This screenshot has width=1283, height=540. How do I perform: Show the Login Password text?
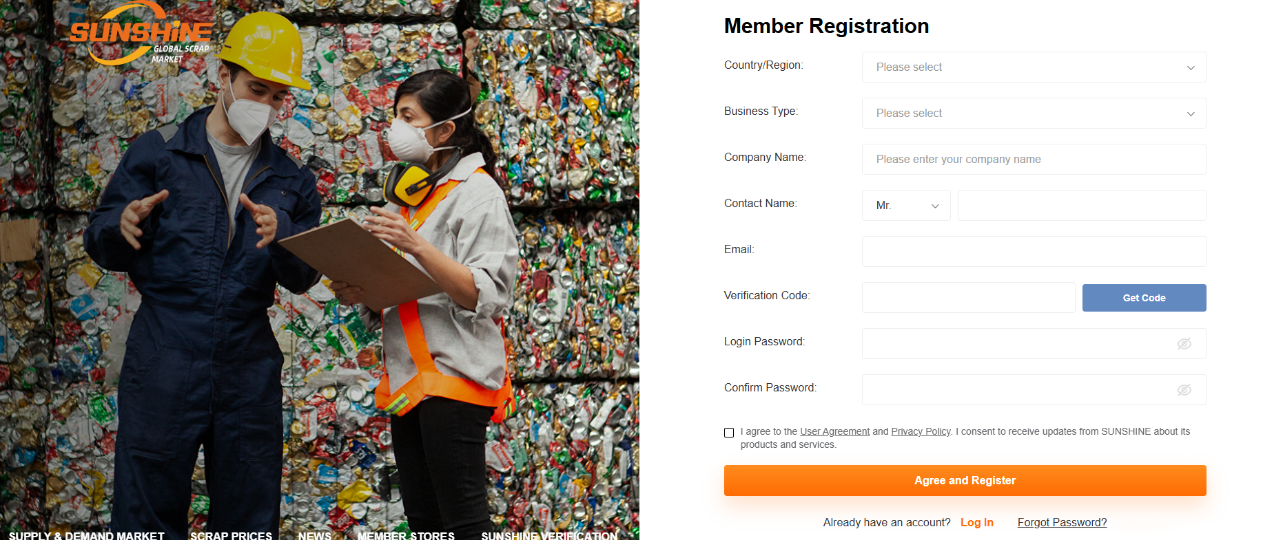(1184, 344)
